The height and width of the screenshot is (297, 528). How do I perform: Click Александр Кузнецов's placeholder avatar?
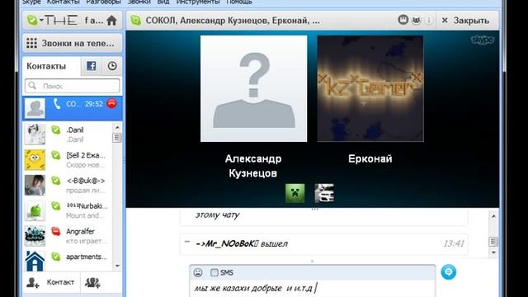[x=253, y=88]
